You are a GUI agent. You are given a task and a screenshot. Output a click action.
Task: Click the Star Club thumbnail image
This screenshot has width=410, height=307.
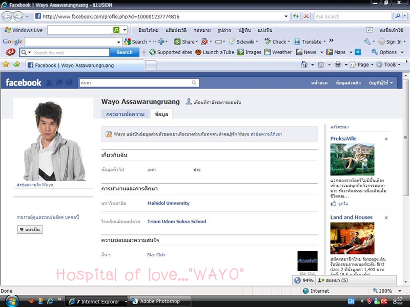307,261
